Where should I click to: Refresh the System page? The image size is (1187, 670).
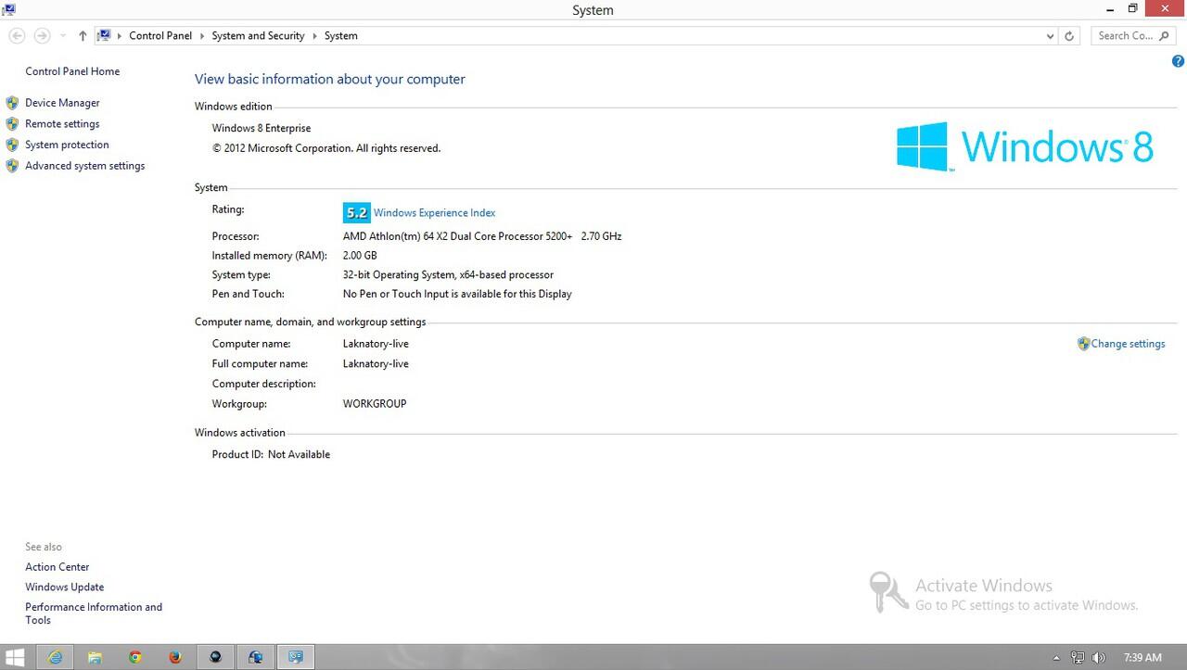point(1069,35)
